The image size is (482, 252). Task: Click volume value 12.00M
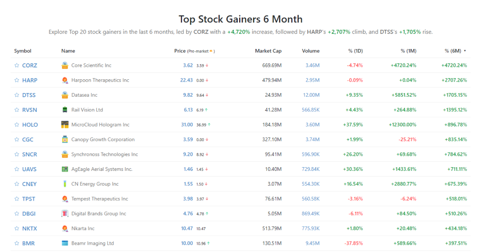(x=311, y=95)
